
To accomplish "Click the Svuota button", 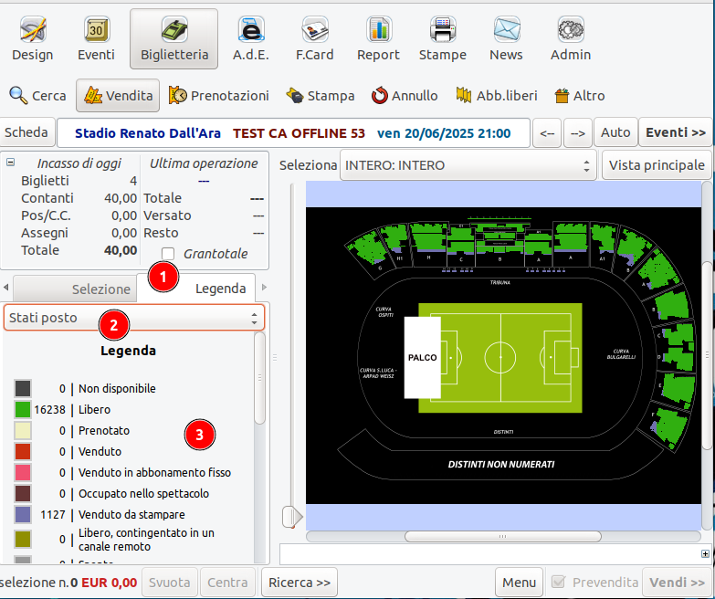I will pyautogui.click(x=170, y=583).
